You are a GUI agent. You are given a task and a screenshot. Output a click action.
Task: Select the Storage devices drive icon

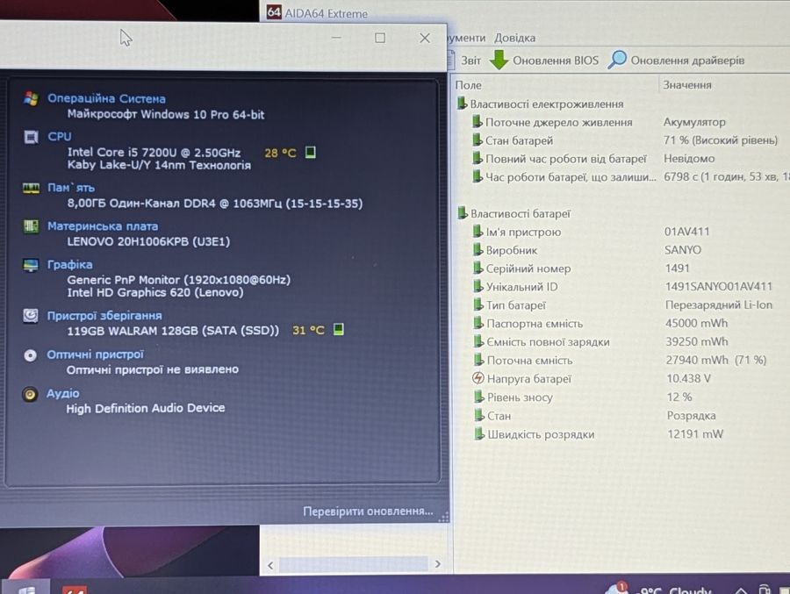[31, 315]
